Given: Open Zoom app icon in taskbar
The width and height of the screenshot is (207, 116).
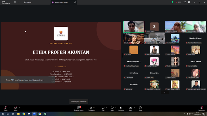Looking at the screenshot, I should point(34,114).
